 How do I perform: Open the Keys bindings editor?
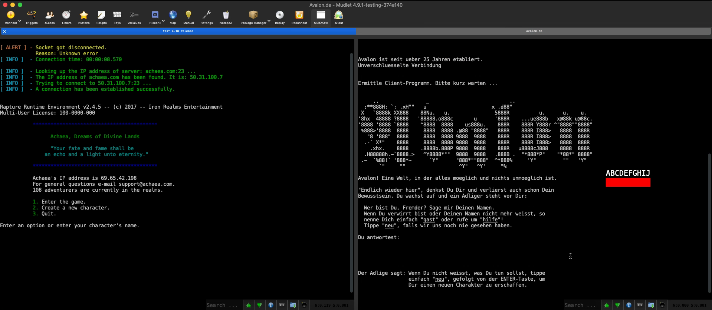point(117,17)
